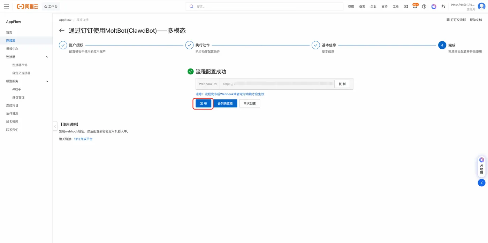Open notifications bell with 99+ badge
This screenshot has width=488, height=243.
coord(415,6)
